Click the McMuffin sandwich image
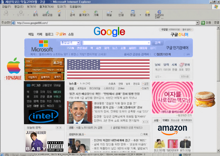 [205, 99]
